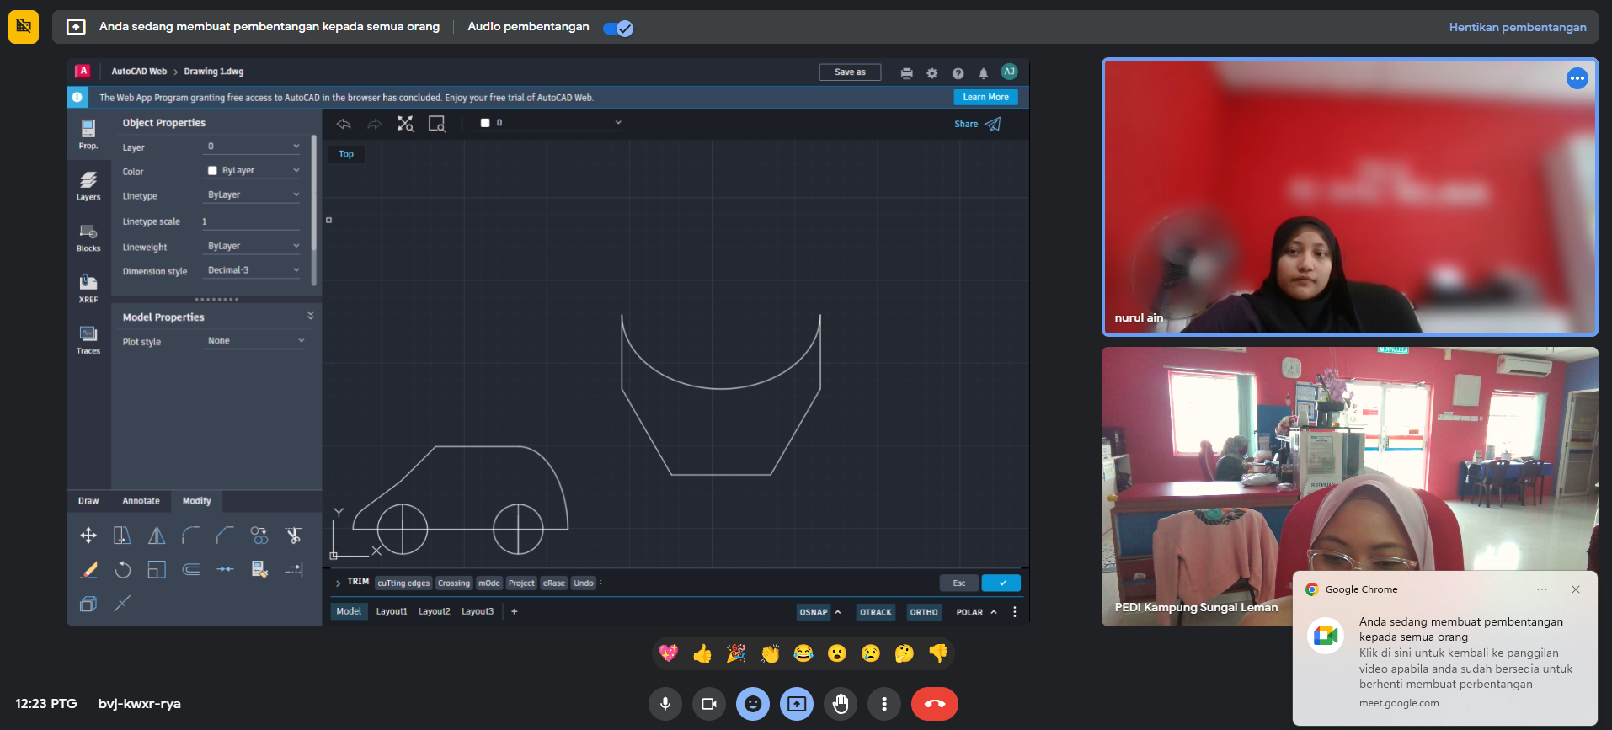Toggle OSNAP in the status bar
The width and height of the screenshot is (1612, 730).
click(x=813, y=612)
